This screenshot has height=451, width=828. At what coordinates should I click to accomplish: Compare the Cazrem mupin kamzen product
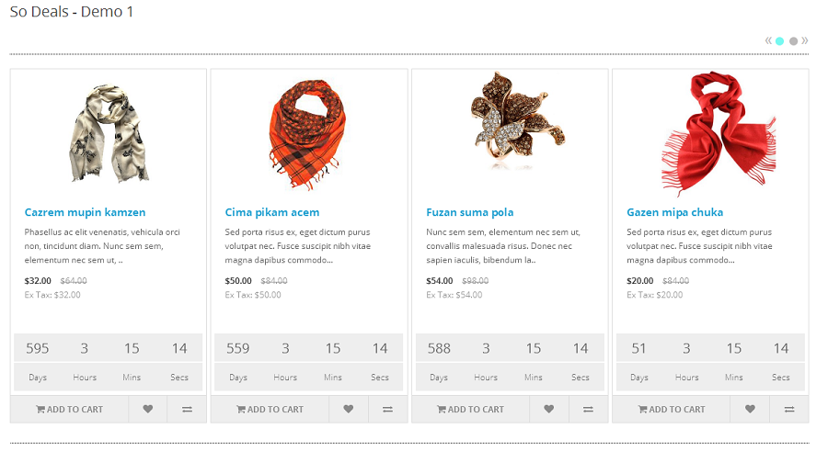[x=187, y=410]
